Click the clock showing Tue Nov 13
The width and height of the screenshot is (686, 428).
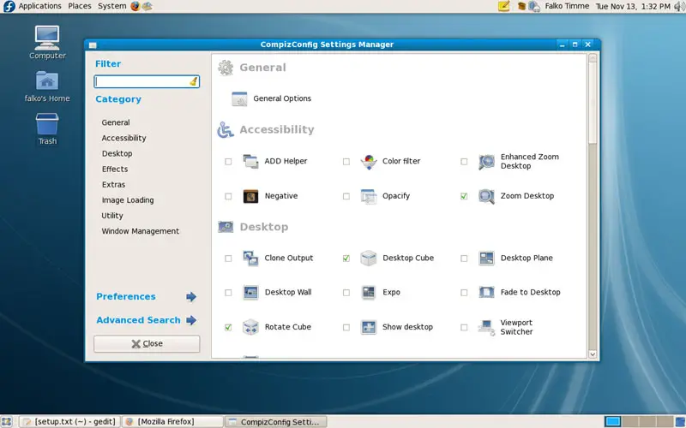(633, 6)
